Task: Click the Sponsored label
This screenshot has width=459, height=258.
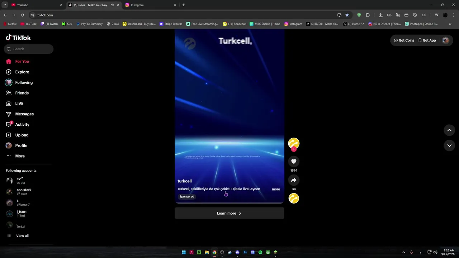Action: coord(187,196)
